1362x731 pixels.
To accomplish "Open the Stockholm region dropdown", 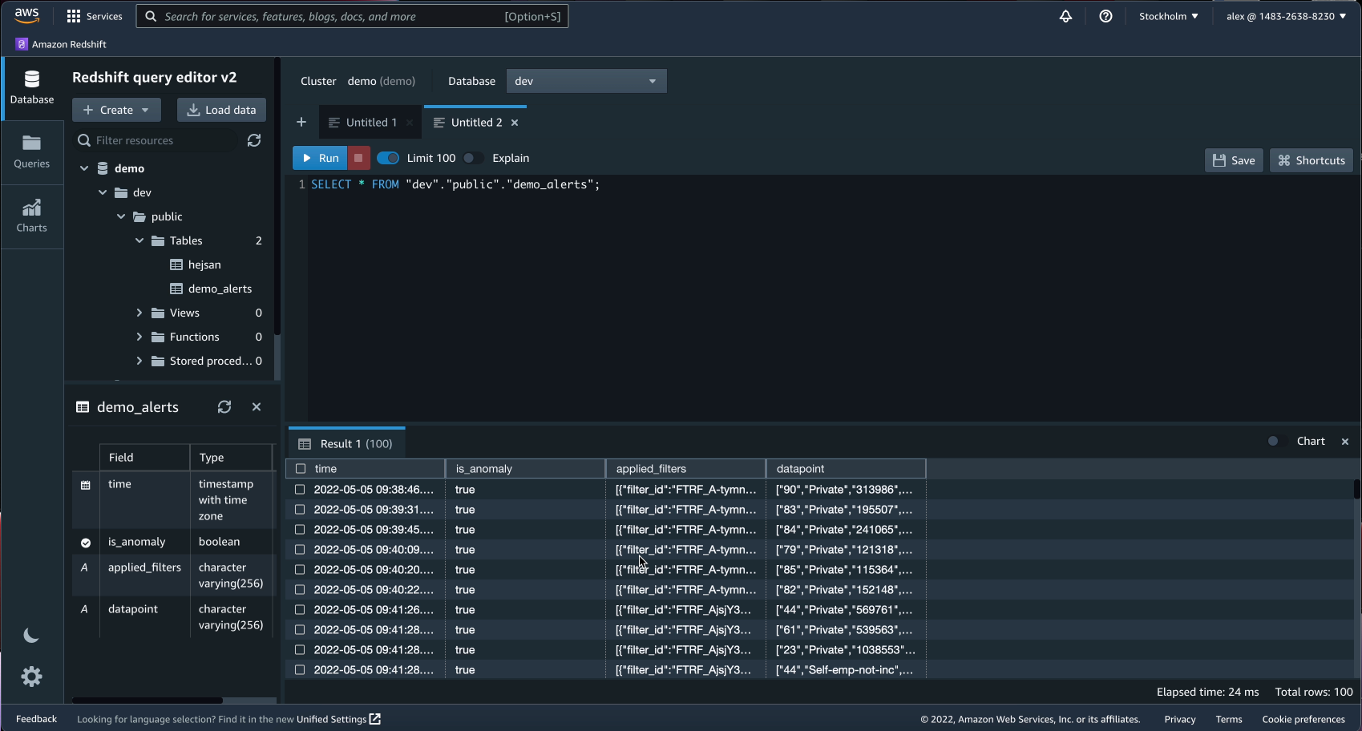I will 1168,16.
